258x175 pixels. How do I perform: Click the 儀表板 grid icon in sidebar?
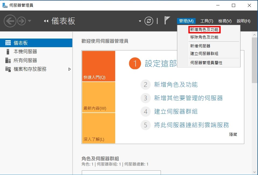coord(8,43)
